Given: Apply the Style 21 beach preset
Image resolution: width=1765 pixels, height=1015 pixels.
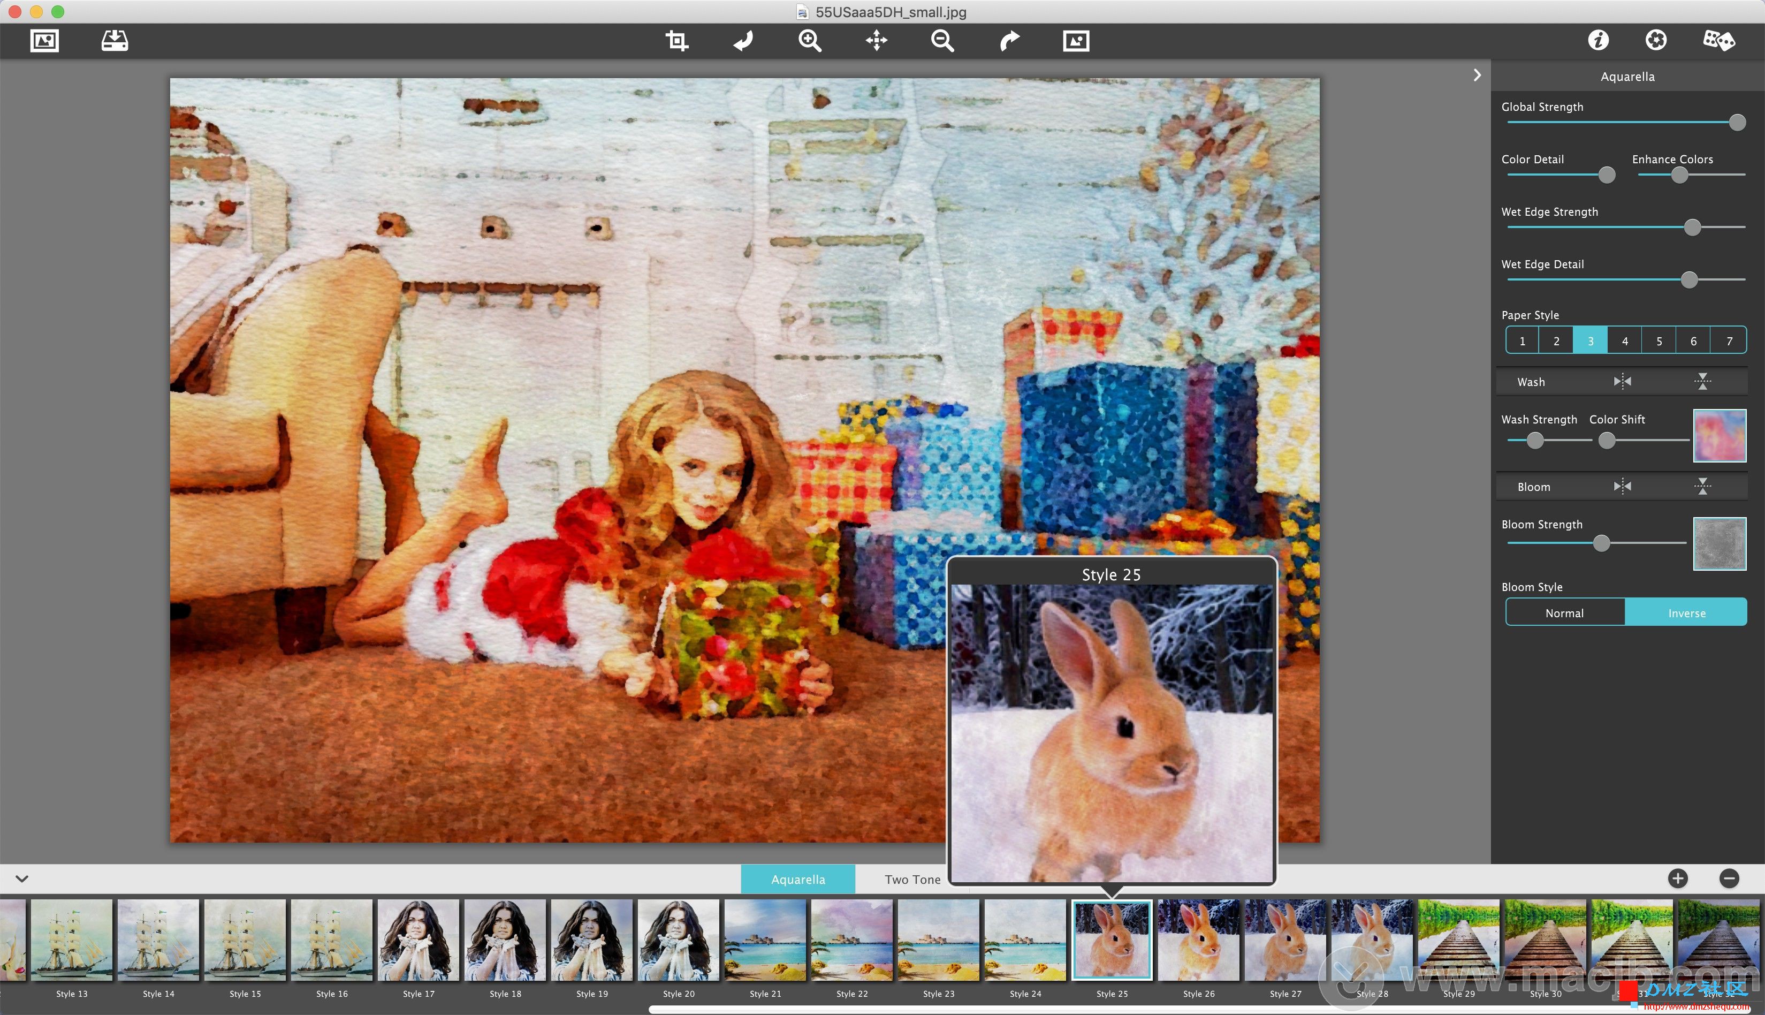Looking at the screenshot, I should pyautogui.click(x=765, y=939).
